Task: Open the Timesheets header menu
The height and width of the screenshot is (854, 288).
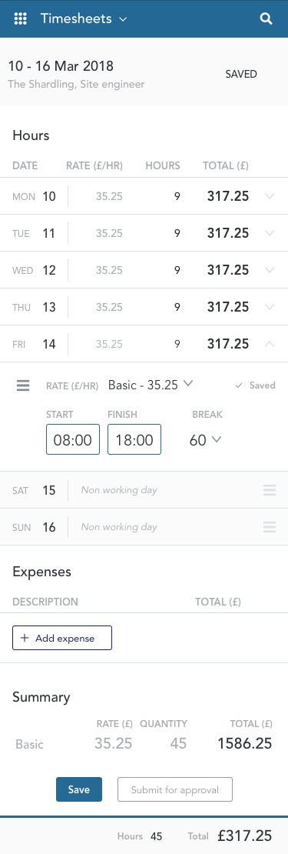Action: pyautogui.click(x=84, y=18)
